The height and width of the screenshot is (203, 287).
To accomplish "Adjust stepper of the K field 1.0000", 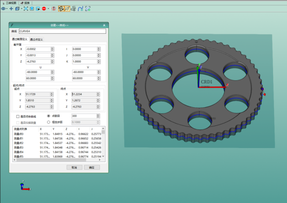I will [x=98, y=62].
